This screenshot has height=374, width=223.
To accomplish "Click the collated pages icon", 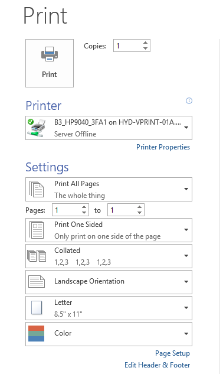I will coord(37,256).
